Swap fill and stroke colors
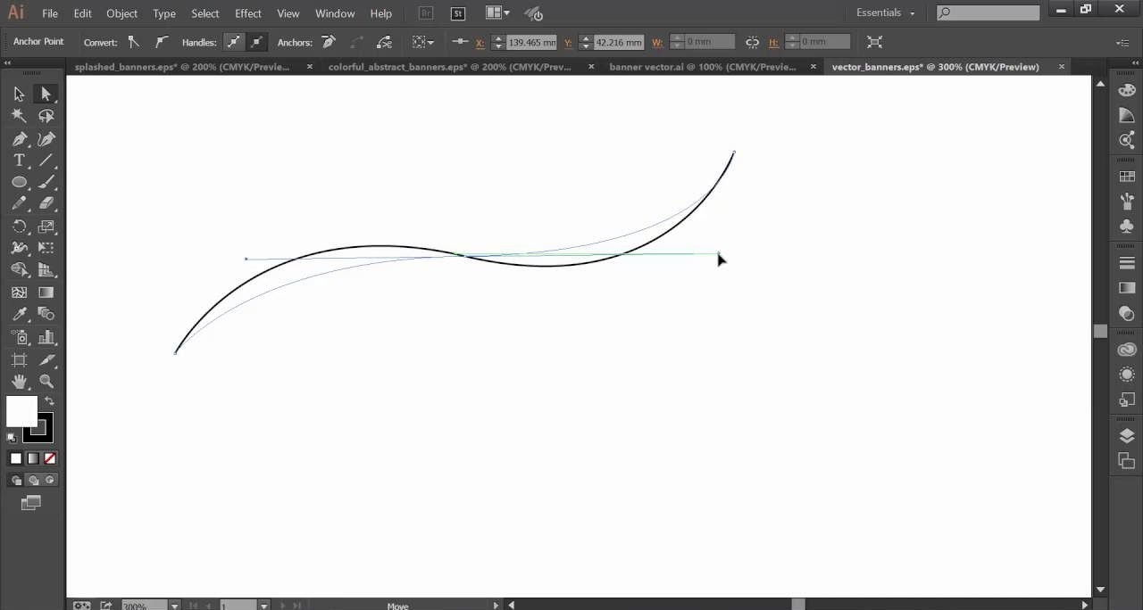1143x610 pixels. pos(50,402)
